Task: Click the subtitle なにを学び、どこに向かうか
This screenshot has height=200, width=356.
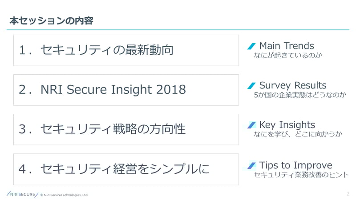Action: [x=298, y=134]
